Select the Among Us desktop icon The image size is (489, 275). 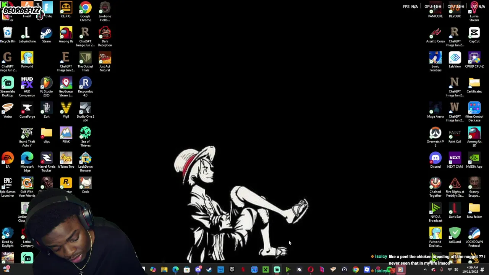click(66, 35)
